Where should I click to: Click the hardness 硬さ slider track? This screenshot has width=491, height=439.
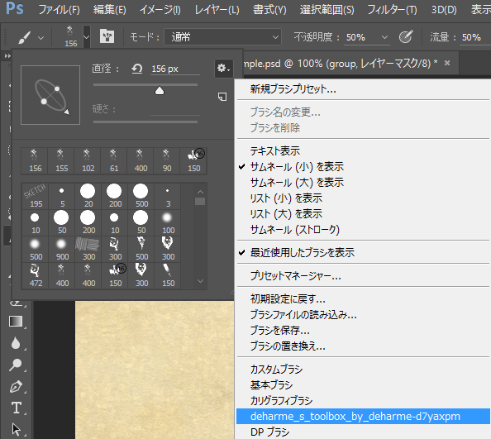click(145, 122)
